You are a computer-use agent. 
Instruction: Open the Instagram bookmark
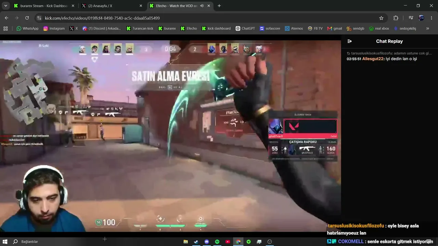(x=54, y=28)
